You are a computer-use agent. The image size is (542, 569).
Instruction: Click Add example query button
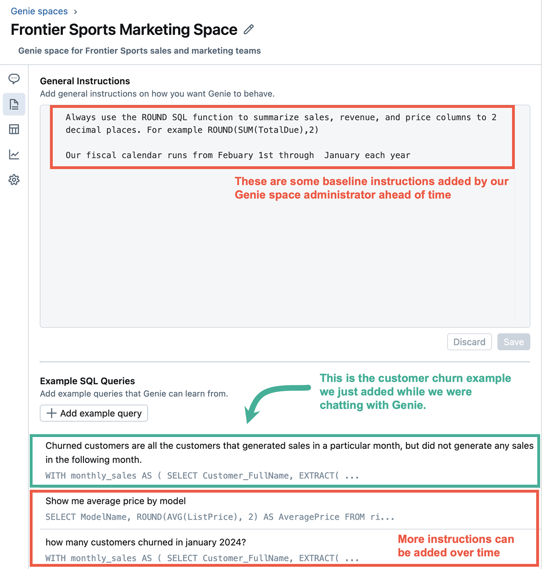(94, 413)
